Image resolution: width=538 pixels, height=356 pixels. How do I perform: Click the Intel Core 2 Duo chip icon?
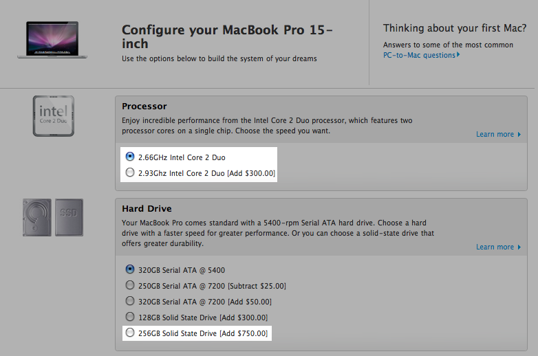[x=54, y=116]
